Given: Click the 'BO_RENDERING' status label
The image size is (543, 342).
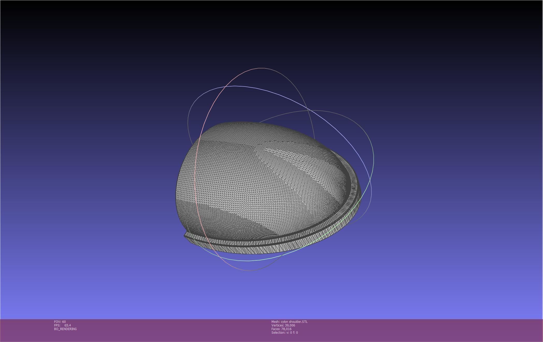Looking at the screenshot, I should pyautogui.click(x=65, y=329).
